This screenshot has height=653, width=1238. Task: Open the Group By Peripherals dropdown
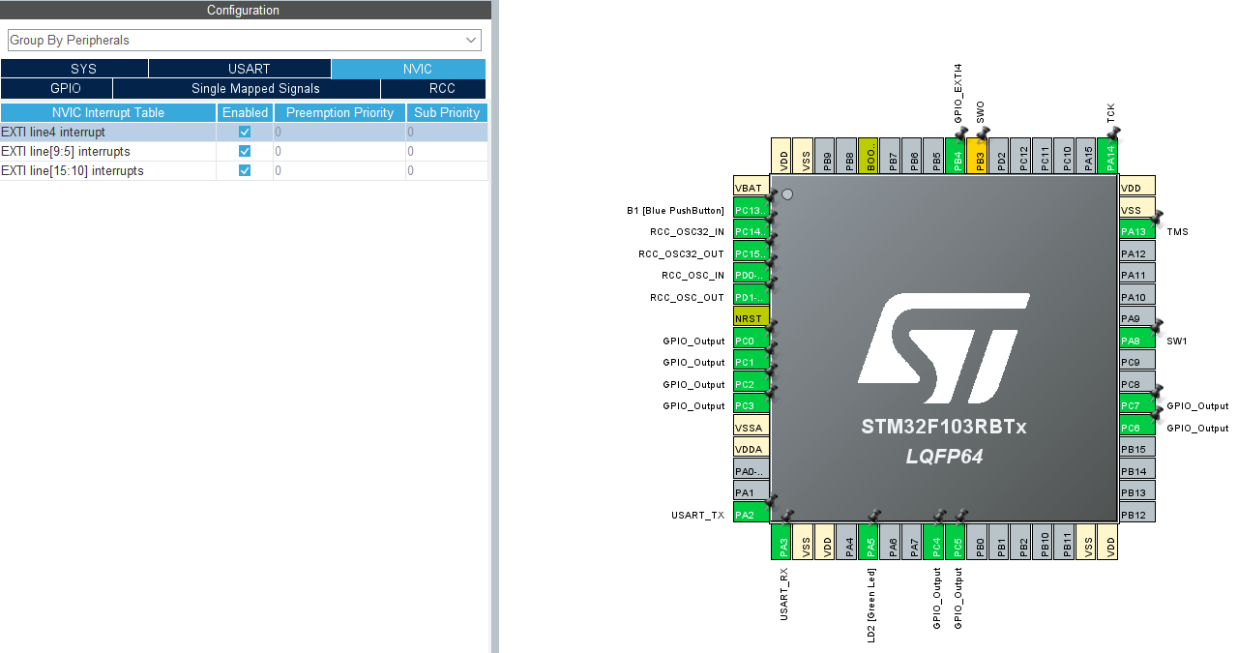[244, 40]
